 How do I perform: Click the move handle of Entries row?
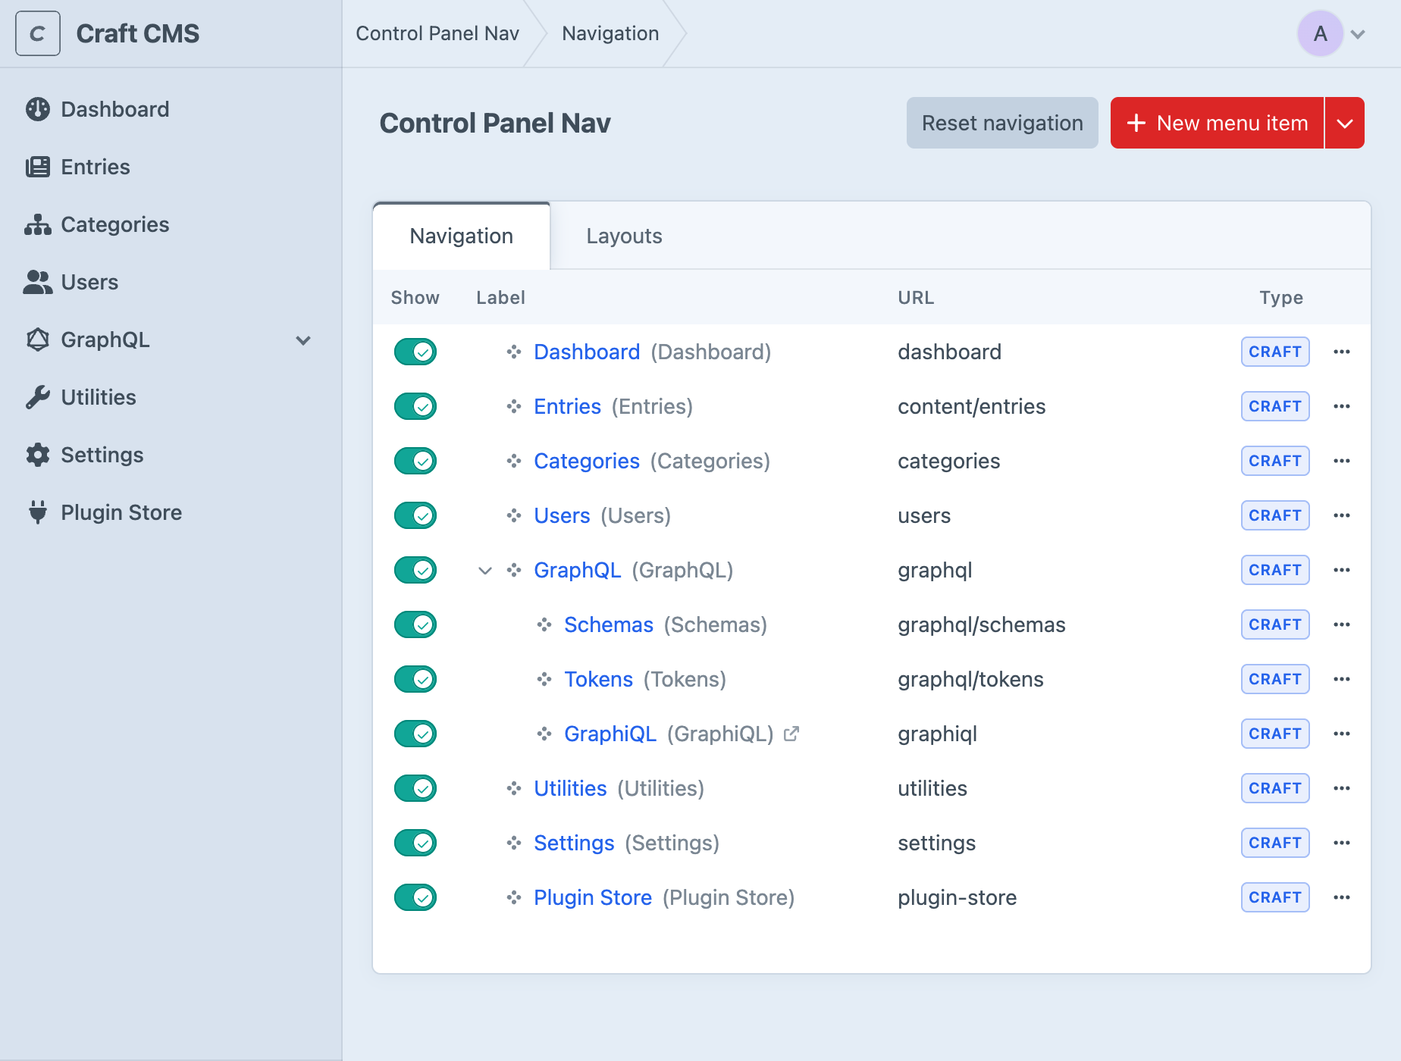click(x=514, y=406)
